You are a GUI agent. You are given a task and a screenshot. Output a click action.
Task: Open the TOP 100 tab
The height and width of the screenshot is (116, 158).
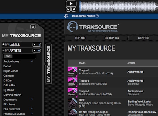click(80, 38)
